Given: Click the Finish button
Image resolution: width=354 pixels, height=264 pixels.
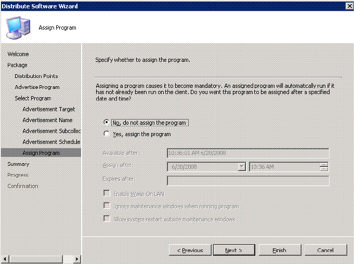Looking at the screenshot, I should click(x=280, y=250).
